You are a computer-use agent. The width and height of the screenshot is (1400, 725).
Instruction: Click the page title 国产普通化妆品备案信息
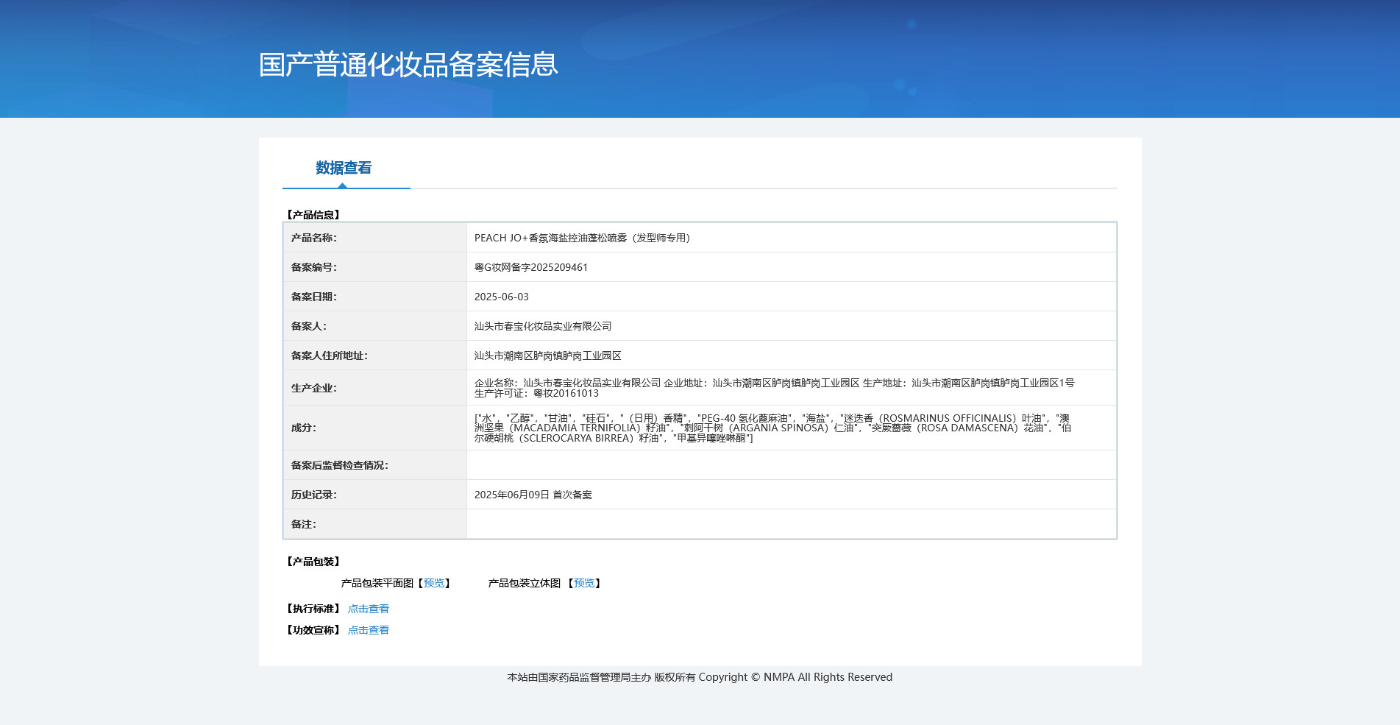(408, 65)
